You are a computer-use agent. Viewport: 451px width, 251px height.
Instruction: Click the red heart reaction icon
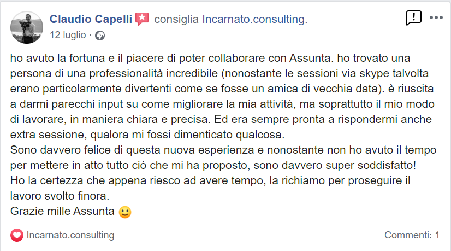pyautogui.click(x=17, y=235)
